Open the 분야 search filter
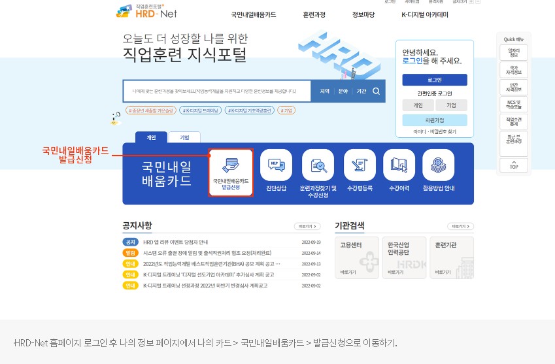 click(x=343, y=91)
